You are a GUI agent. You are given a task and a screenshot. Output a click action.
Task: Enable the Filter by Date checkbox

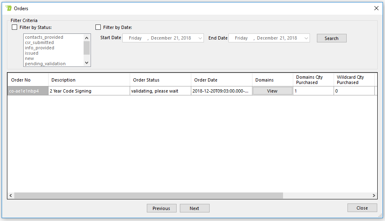click(98, 27)
